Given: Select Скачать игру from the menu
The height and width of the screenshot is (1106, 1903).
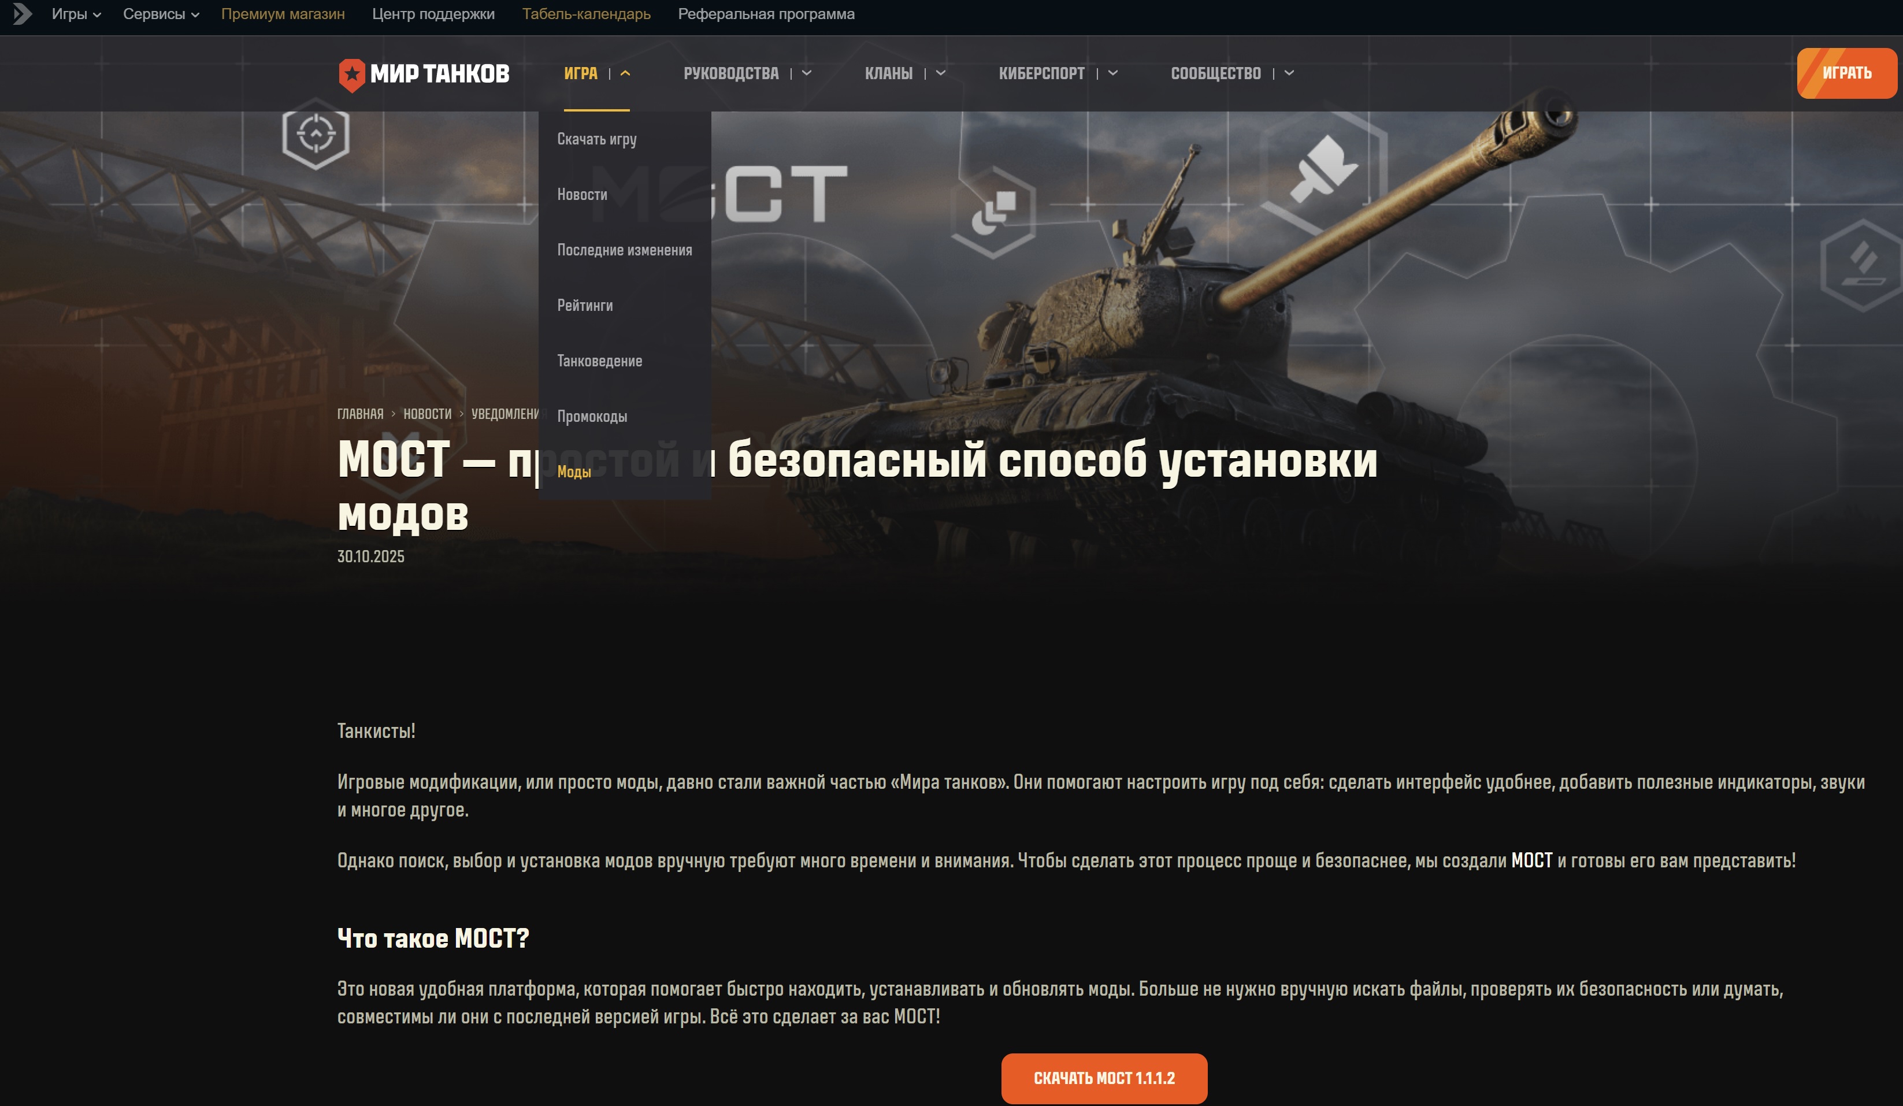Looking at the screenshot, I should tap(596, 139).
